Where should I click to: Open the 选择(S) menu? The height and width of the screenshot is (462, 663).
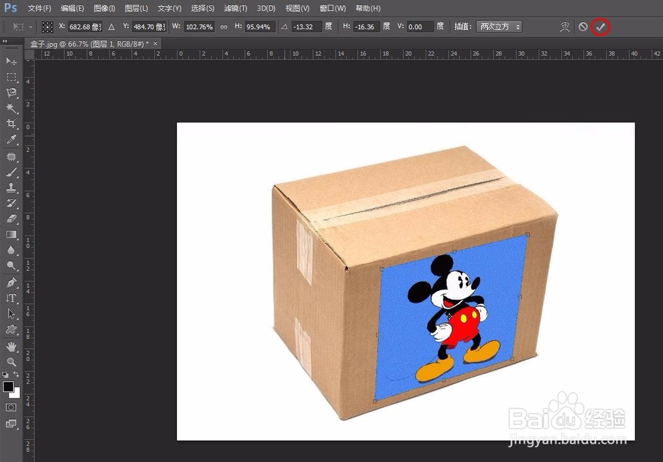(x=202, y=8)
